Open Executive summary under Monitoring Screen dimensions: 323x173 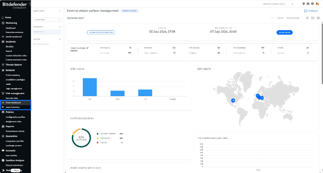tap(14, 32)
